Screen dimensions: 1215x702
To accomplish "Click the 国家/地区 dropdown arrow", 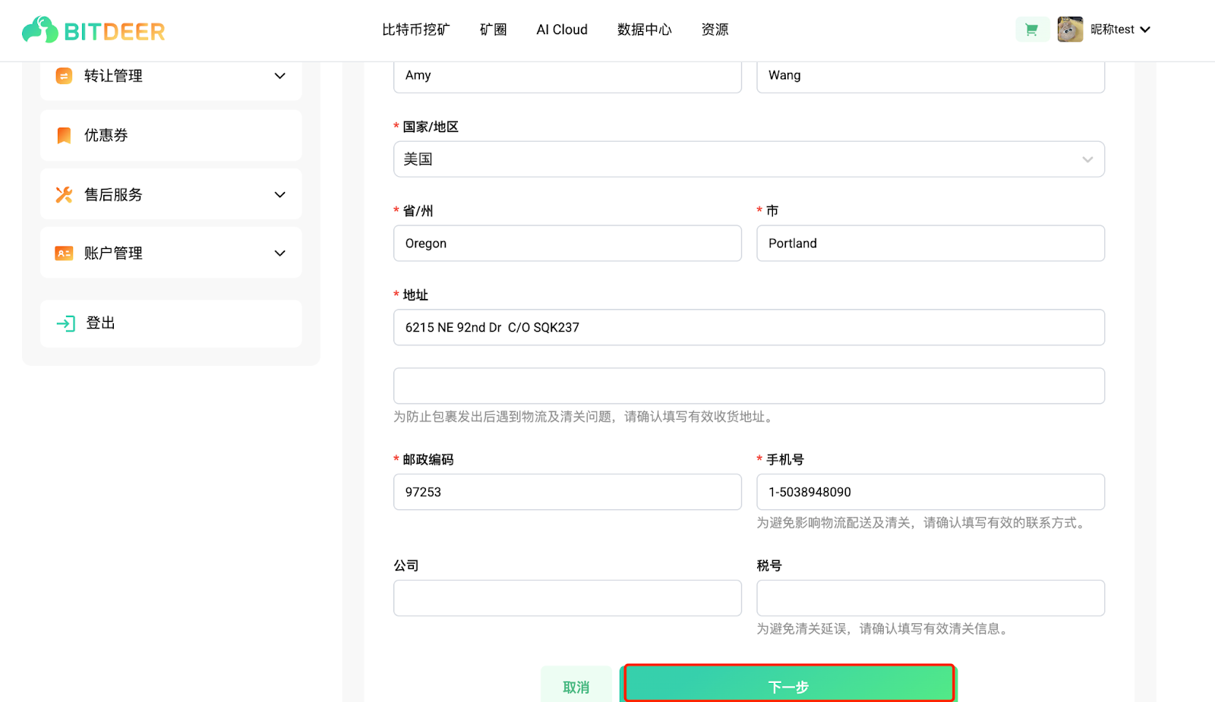I will [x=1087, y=159].
